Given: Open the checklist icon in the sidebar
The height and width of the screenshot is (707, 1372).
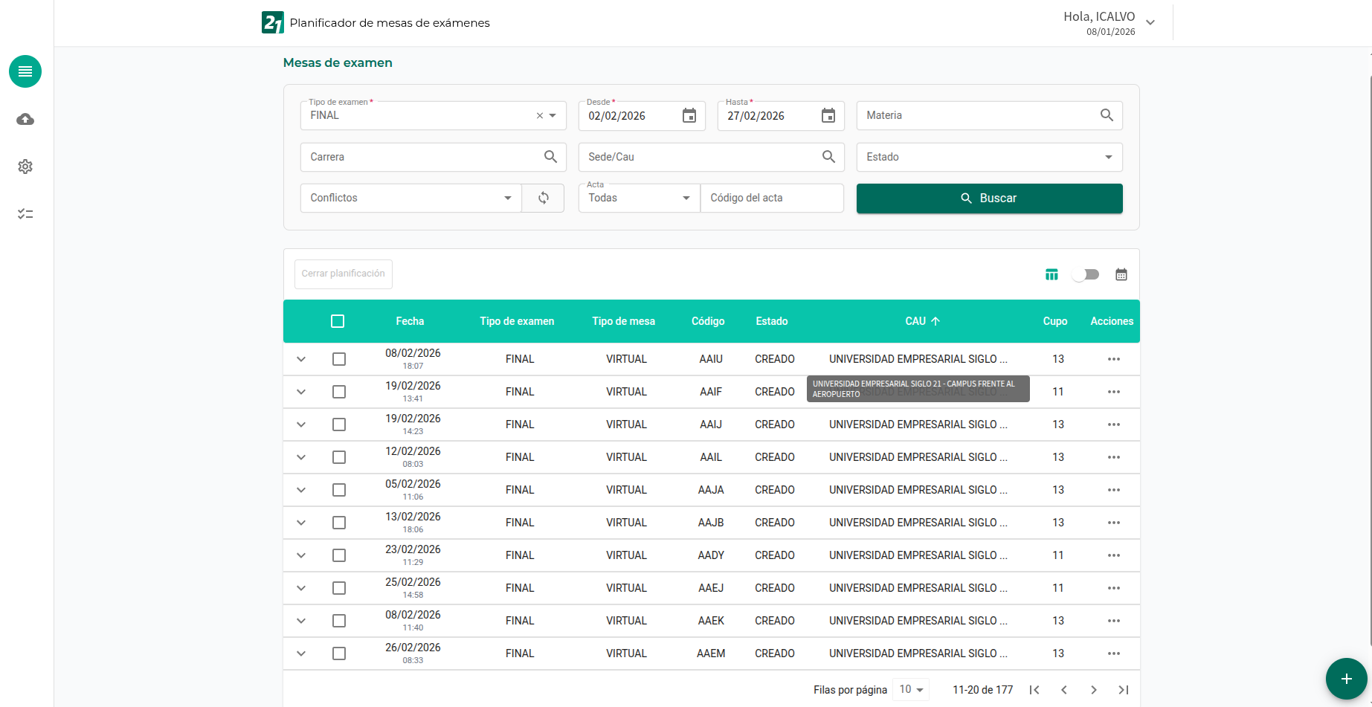Looking at the screenshot, I should [25, 214].
